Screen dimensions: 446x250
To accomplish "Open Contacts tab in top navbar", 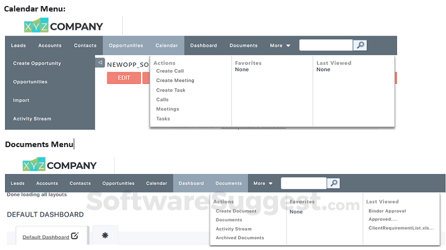I will tap(85, 45).
